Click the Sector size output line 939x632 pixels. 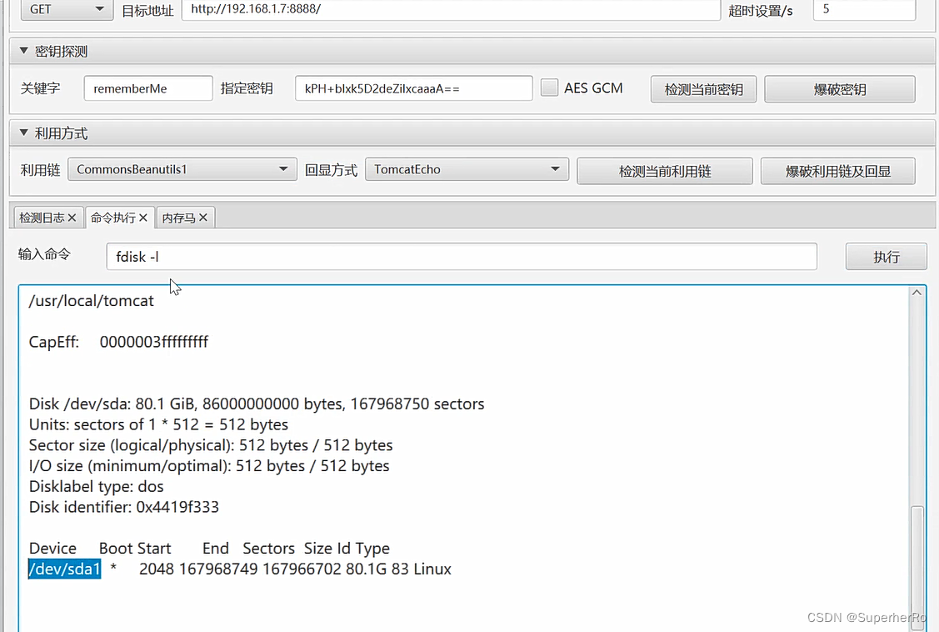(x=211, y=445)
